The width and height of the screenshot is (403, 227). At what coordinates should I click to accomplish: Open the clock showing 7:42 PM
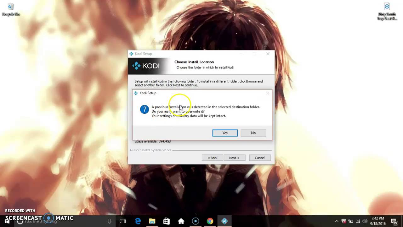click(x=378, y=221)
